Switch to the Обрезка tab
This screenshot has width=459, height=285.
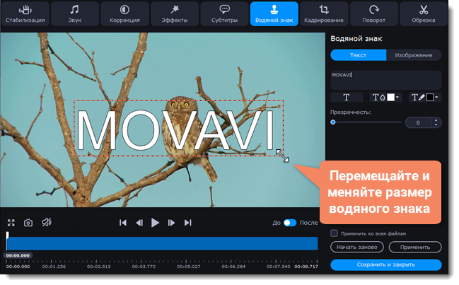(424, 14)
